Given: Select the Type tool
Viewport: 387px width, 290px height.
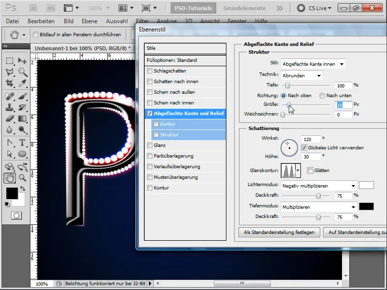Looking at the screenshot, I should [22, 143].
